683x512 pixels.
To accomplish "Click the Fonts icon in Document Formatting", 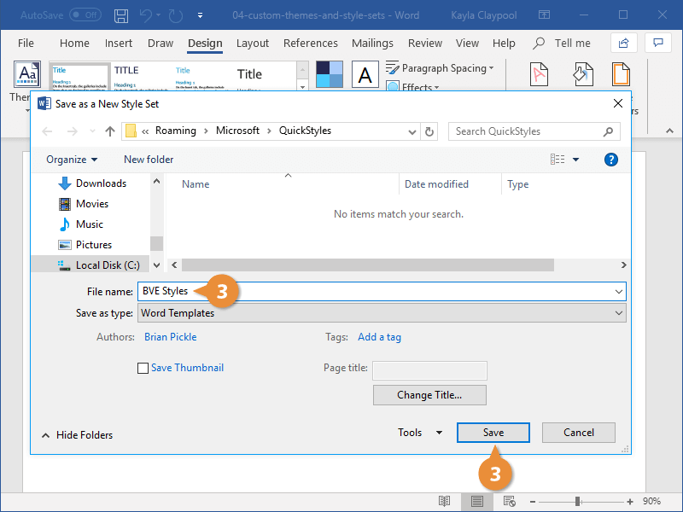I will pyautogui.click(x=365, y=74).
